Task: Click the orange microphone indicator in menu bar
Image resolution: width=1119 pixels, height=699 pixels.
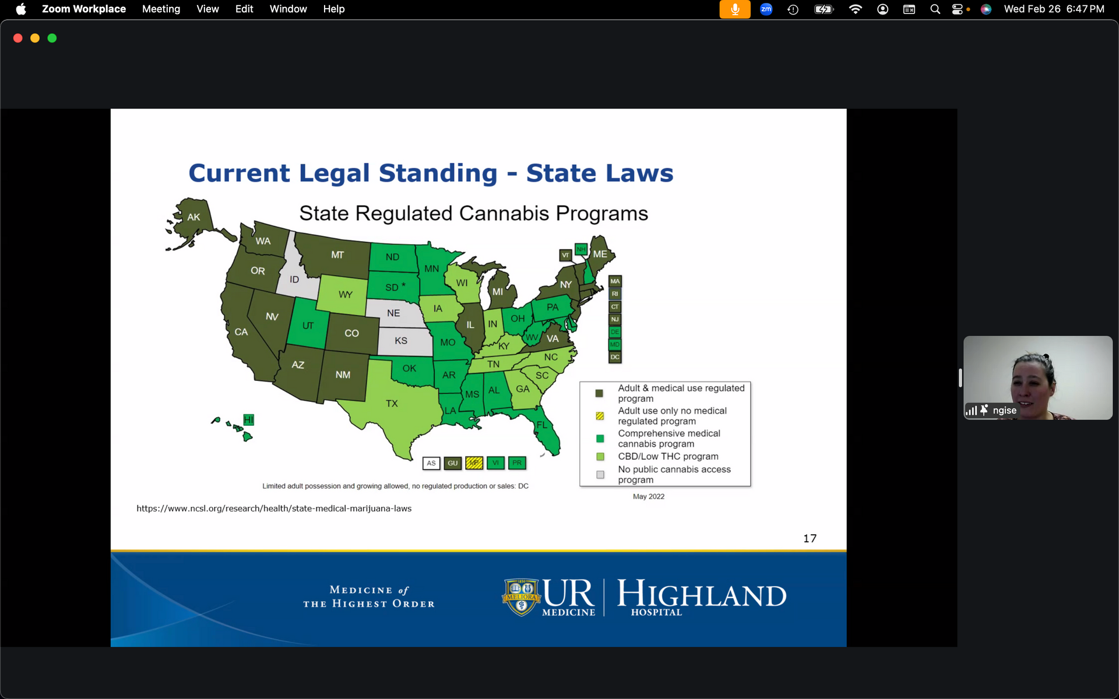Action: pyautogui.click(x=734, y=9)
